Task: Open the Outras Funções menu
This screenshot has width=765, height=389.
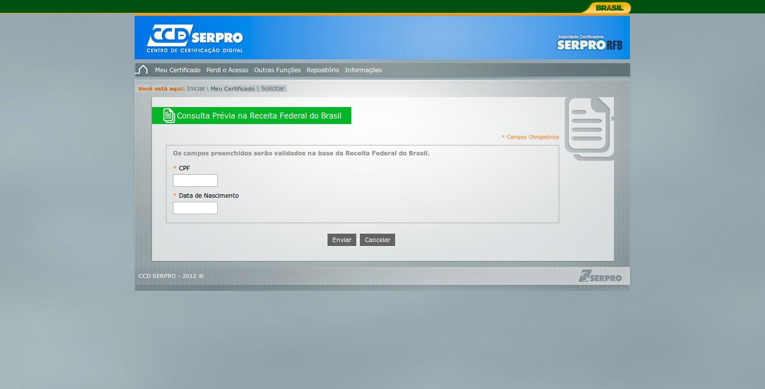Action: [277, 70]
